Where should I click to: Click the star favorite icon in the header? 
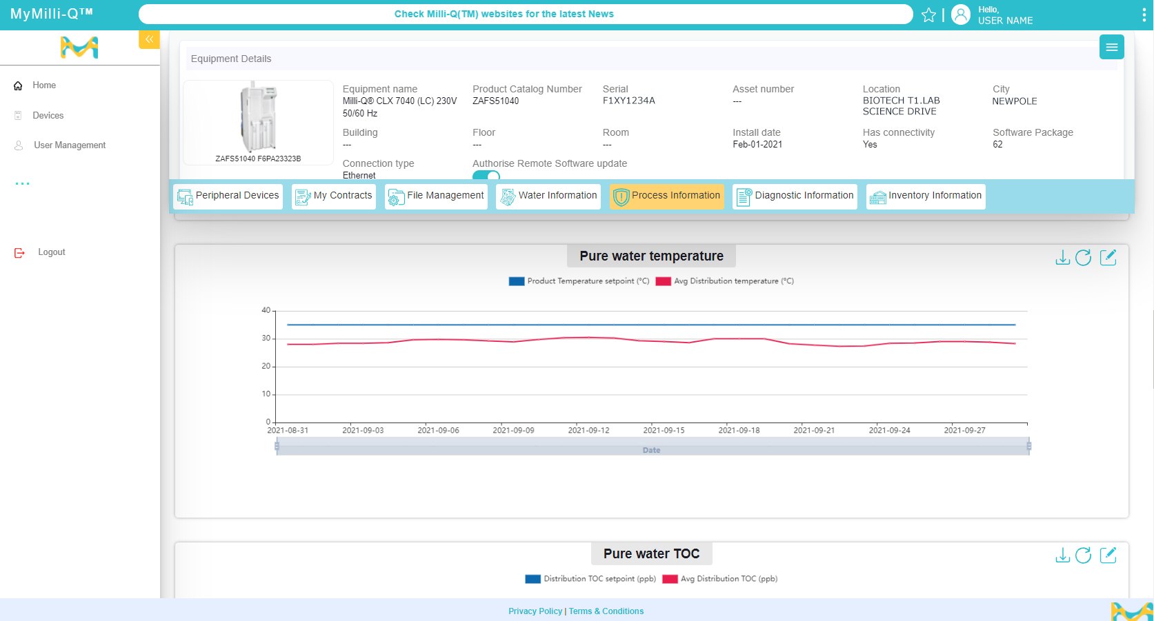point(928,14)
